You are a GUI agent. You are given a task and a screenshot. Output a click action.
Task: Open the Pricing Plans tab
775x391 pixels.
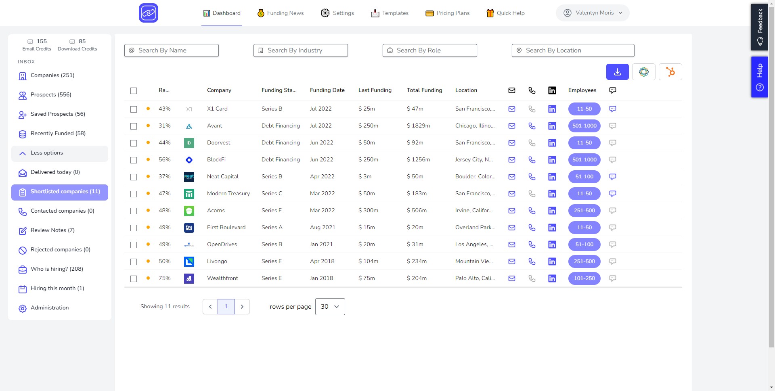pyautogui.click(x=447, y=13)
